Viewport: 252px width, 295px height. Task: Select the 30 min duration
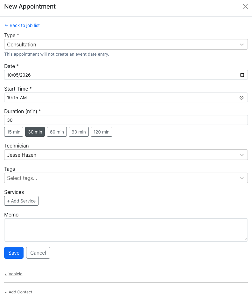[35, 132]
